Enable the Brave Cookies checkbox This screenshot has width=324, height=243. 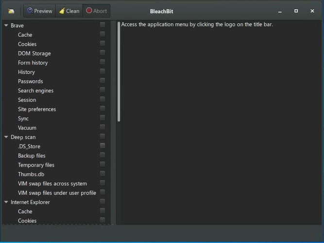click(102, 43)
